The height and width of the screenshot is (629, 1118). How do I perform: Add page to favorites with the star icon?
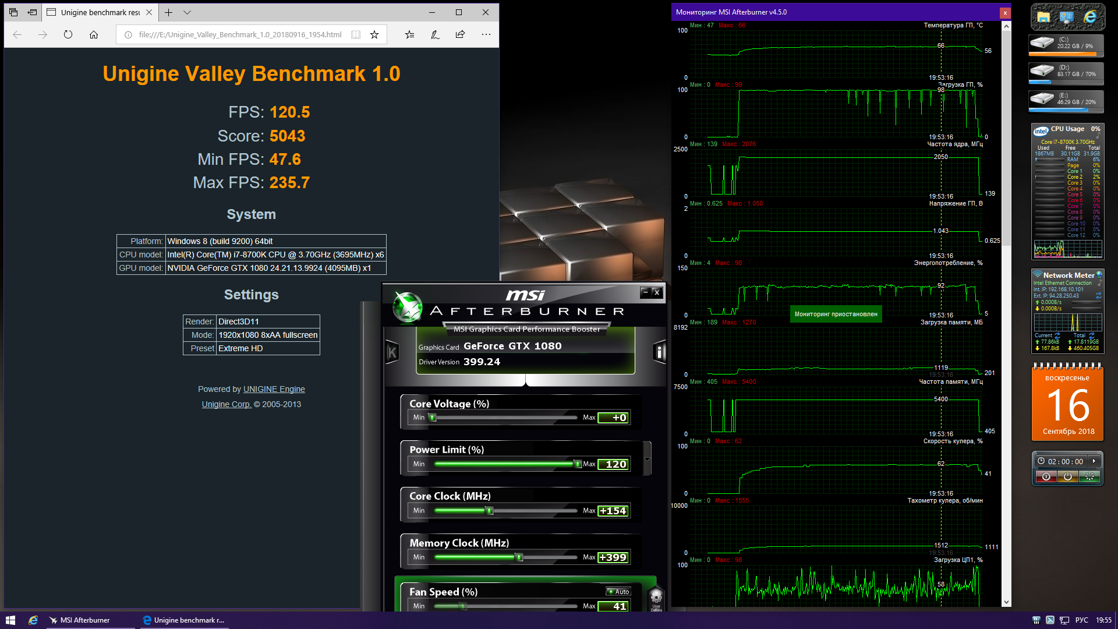374,35
